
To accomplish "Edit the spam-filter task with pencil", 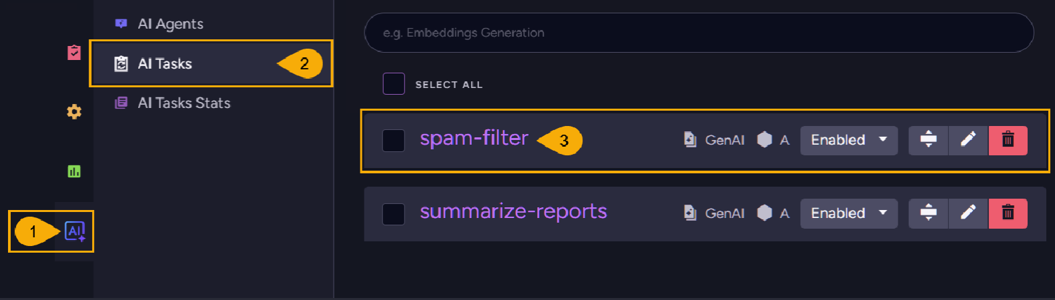I will coord(968,140).
